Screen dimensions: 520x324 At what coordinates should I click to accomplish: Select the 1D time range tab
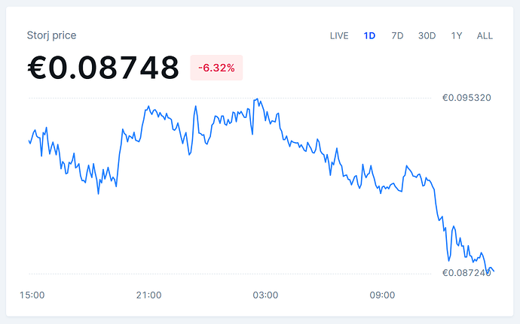coord(369,35)
